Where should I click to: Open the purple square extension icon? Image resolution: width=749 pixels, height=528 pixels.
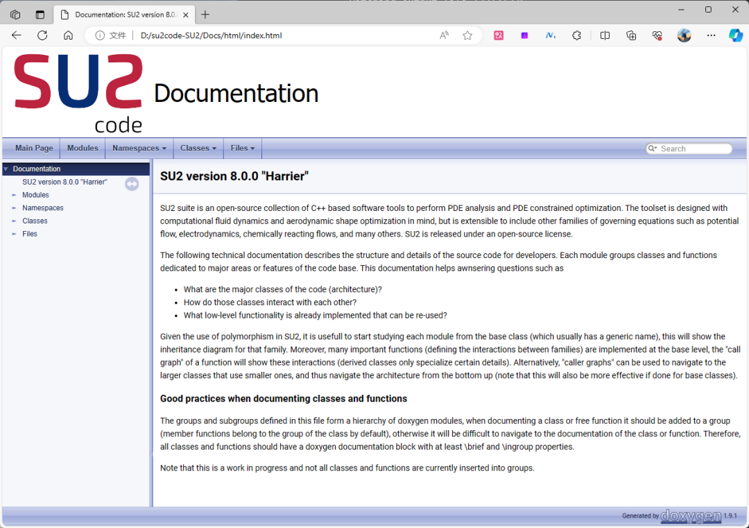pyautogui.click(x=524, y=35)
